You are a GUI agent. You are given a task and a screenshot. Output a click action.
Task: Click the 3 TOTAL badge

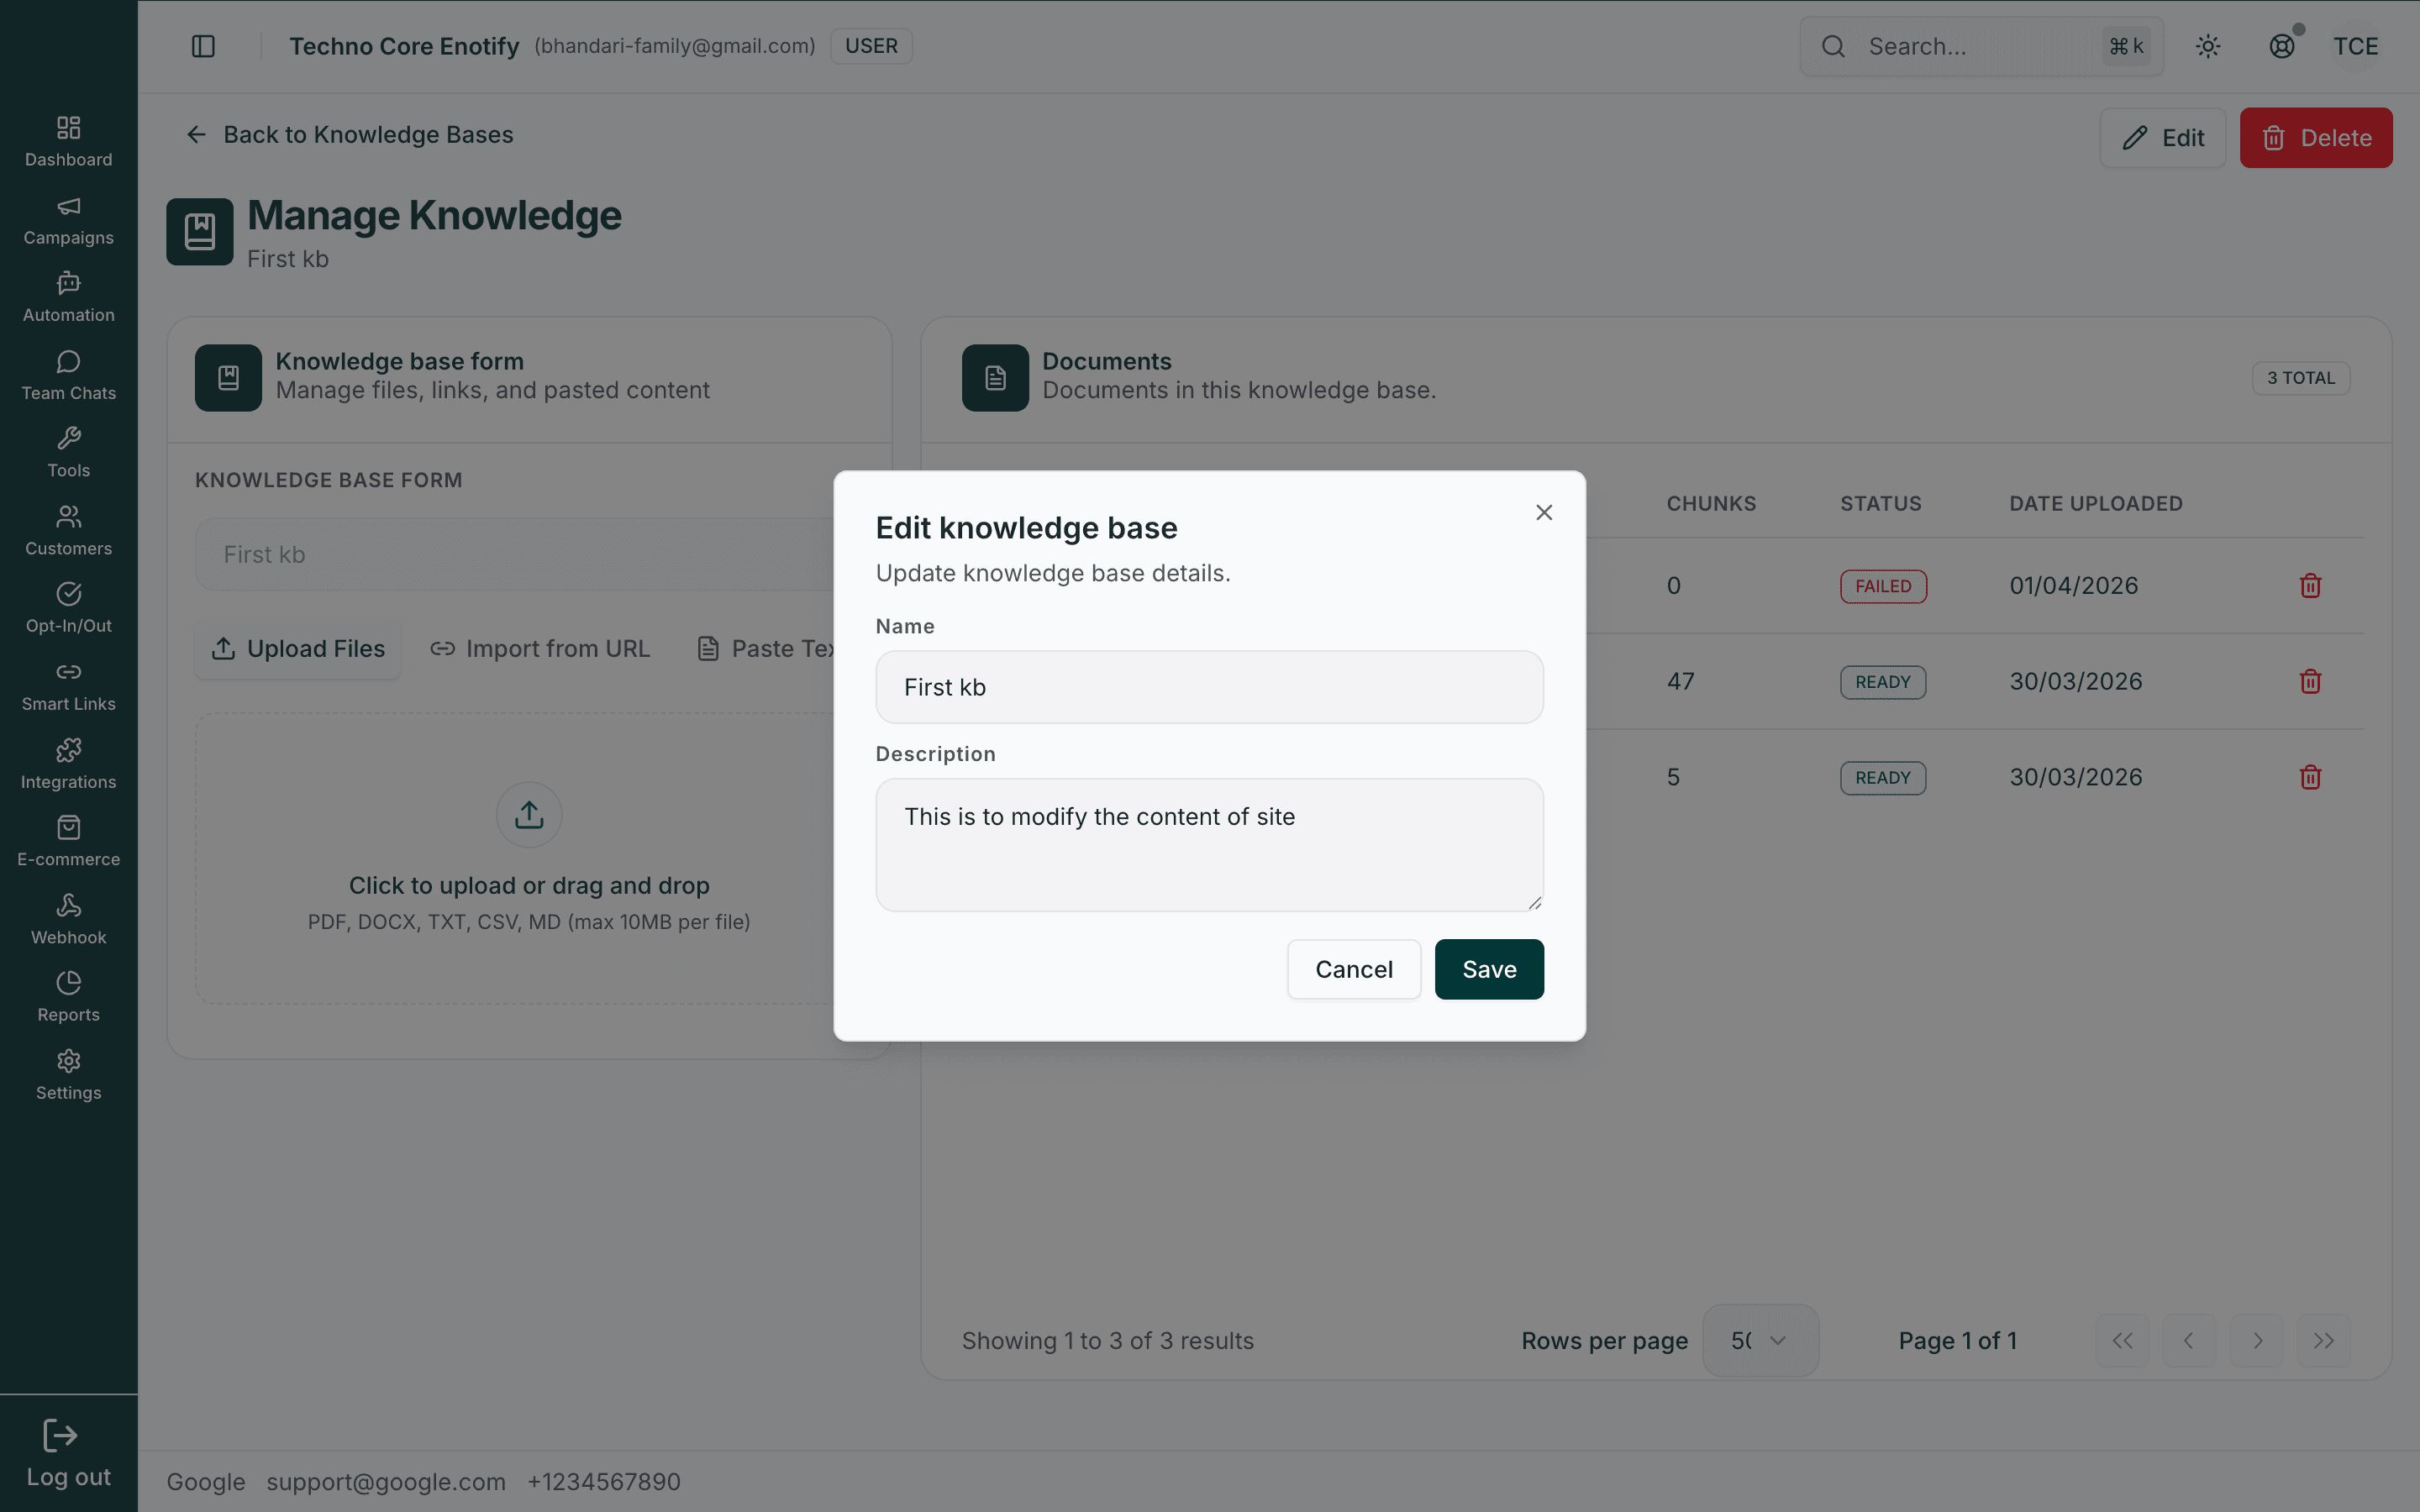tap(2300, 378)
